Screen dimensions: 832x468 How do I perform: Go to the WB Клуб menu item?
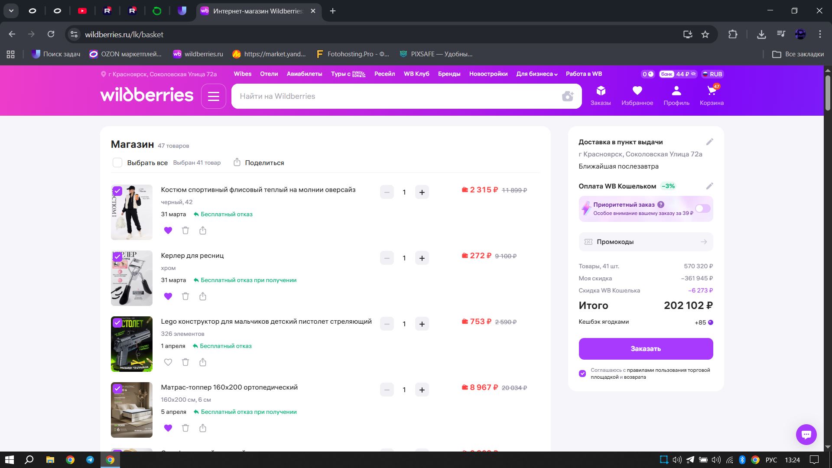coord(416,74)
